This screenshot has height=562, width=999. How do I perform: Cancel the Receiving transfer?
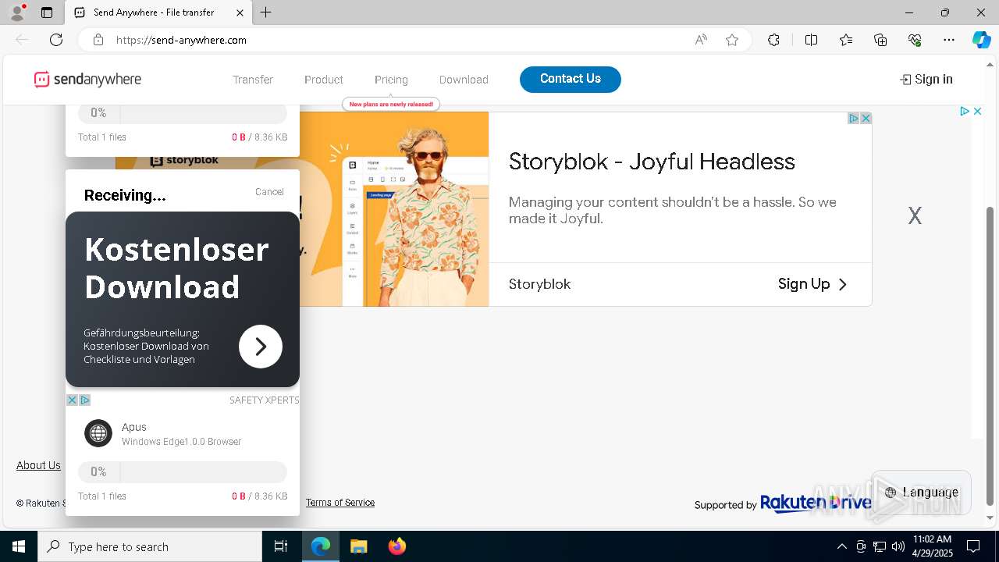(269, 192)
